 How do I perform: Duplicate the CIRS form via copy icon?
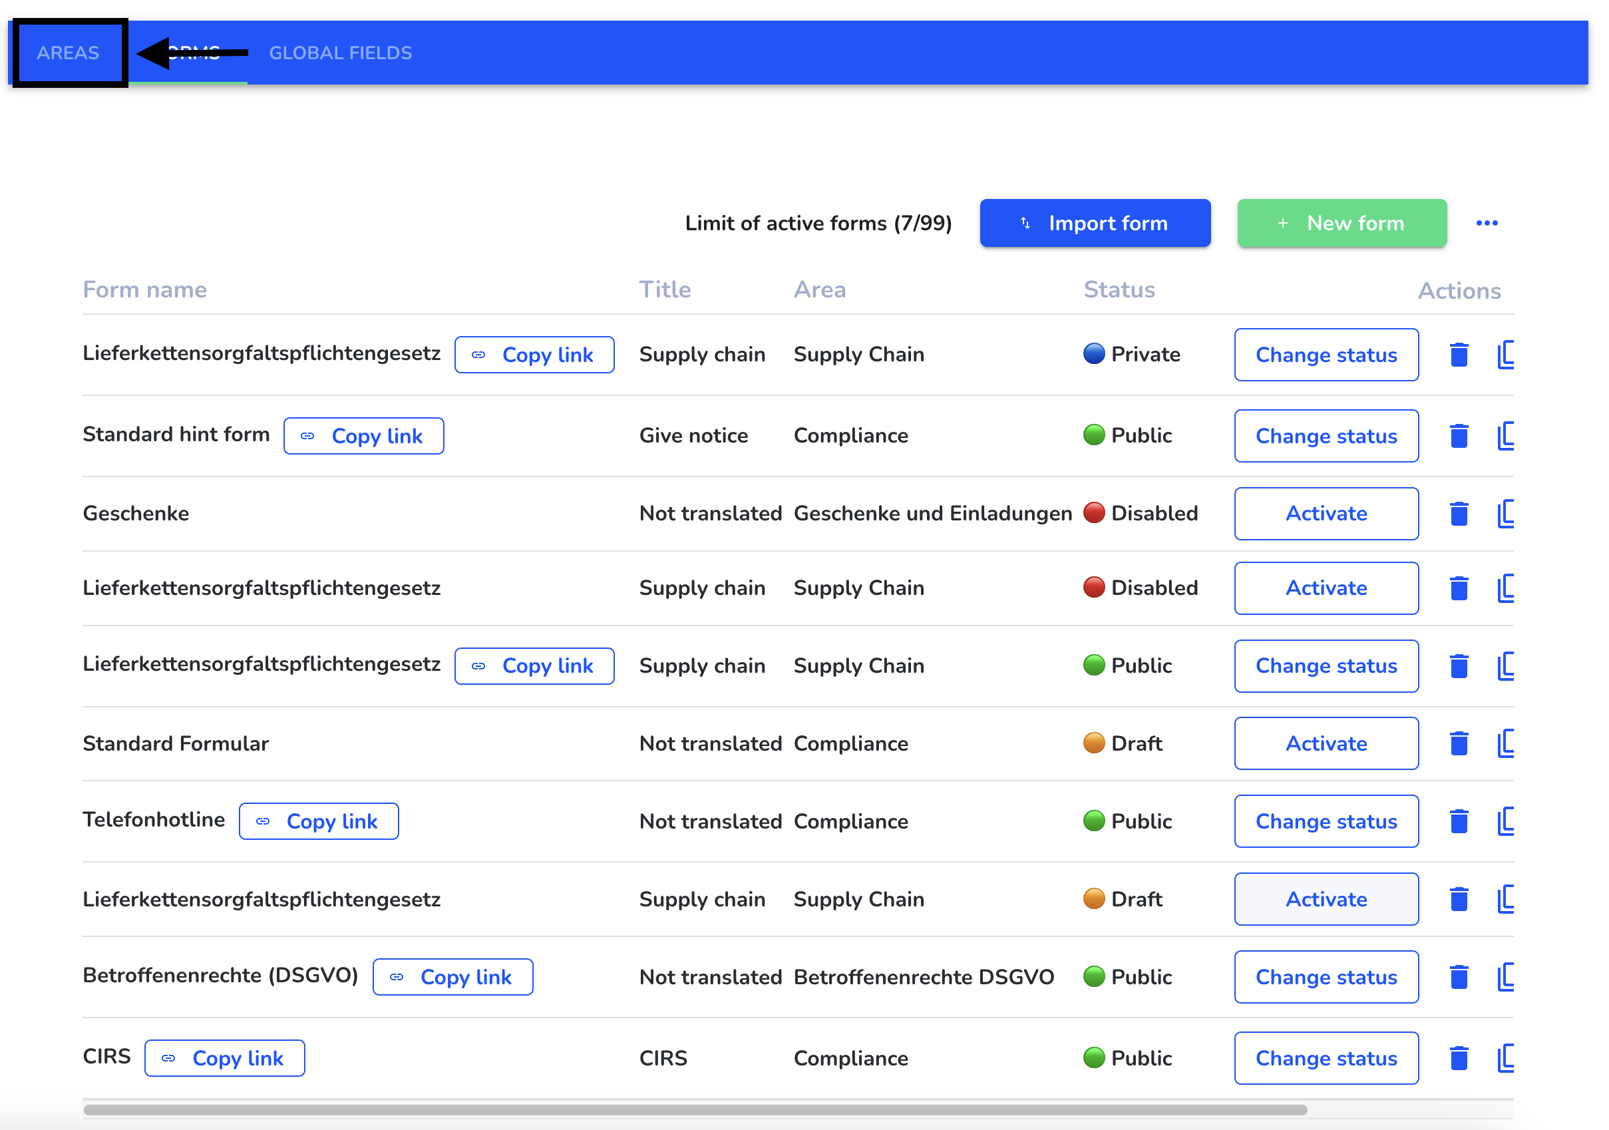point(1505,1059)
